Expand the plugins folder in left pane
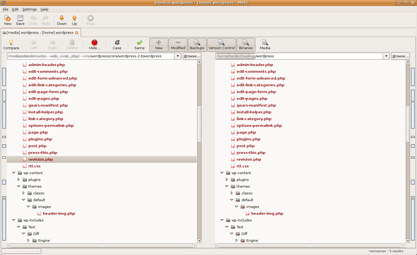 point(19,180)
